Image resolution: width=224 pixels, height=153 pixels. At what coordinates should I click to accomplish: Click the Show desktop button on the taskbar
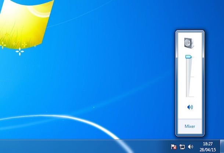pyautogui.click(x=222, y=146)
